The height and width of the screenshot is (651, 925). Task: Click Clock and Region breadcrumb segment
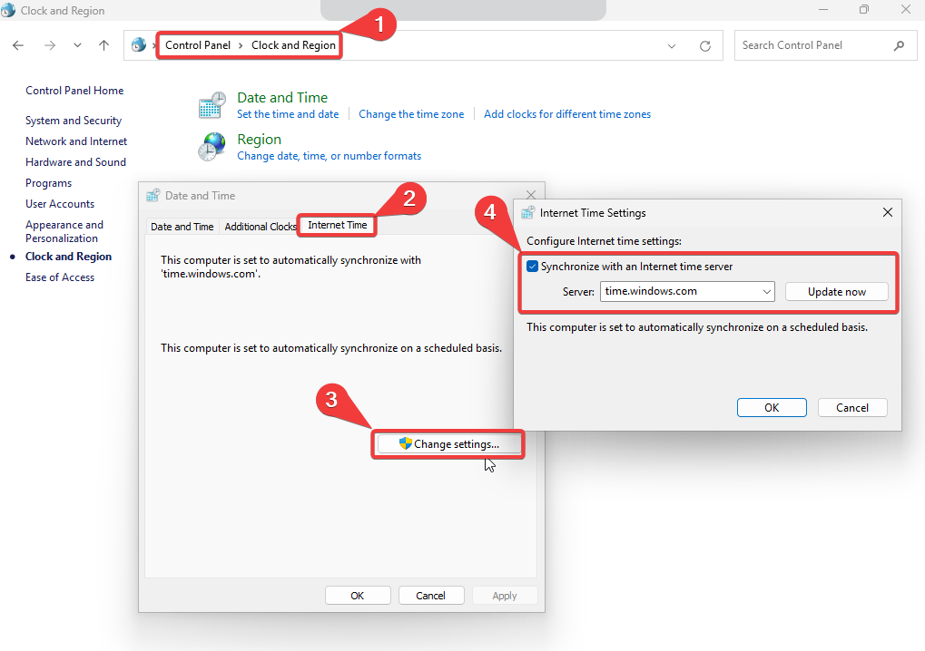293,45
